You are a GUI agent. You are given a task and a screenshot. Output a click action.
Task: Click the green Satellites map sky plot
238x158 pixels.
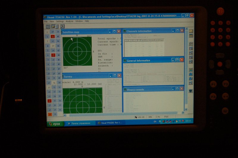tap(77, 51)
